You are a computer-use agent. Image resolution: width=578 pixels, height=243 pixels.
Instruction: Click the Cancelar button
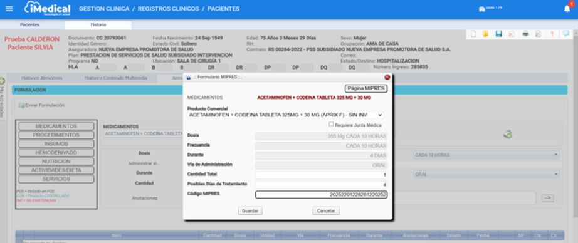point(326,211)
